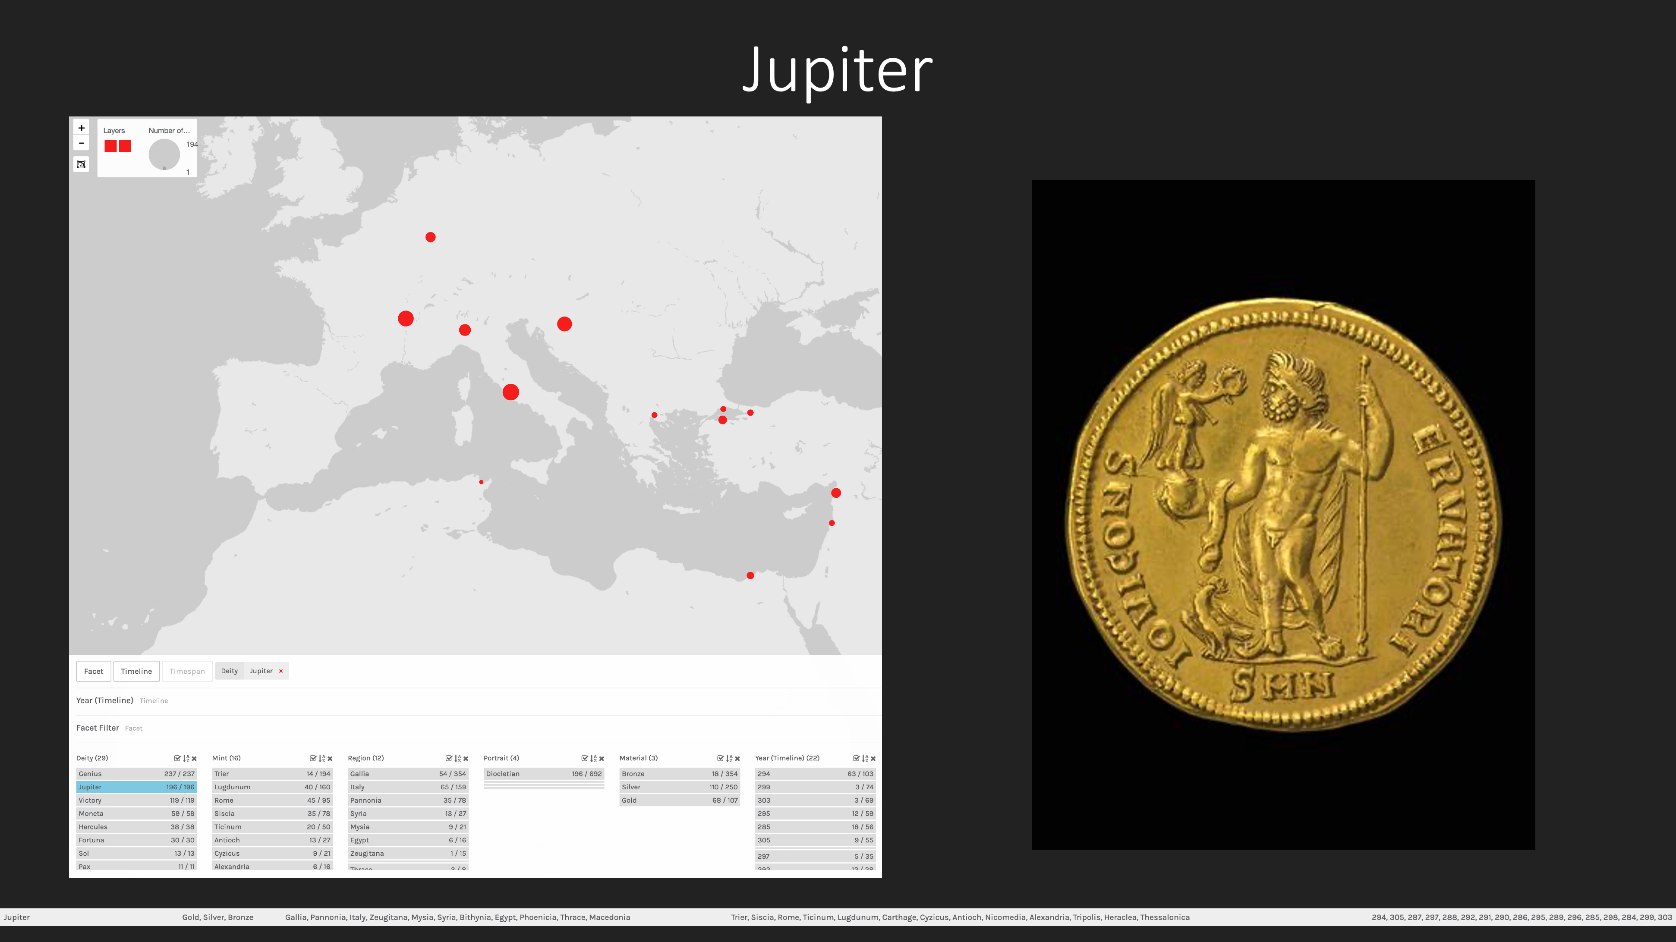Switch to the Timeline tab
1676x942 pixels.
tap(136, 671)
